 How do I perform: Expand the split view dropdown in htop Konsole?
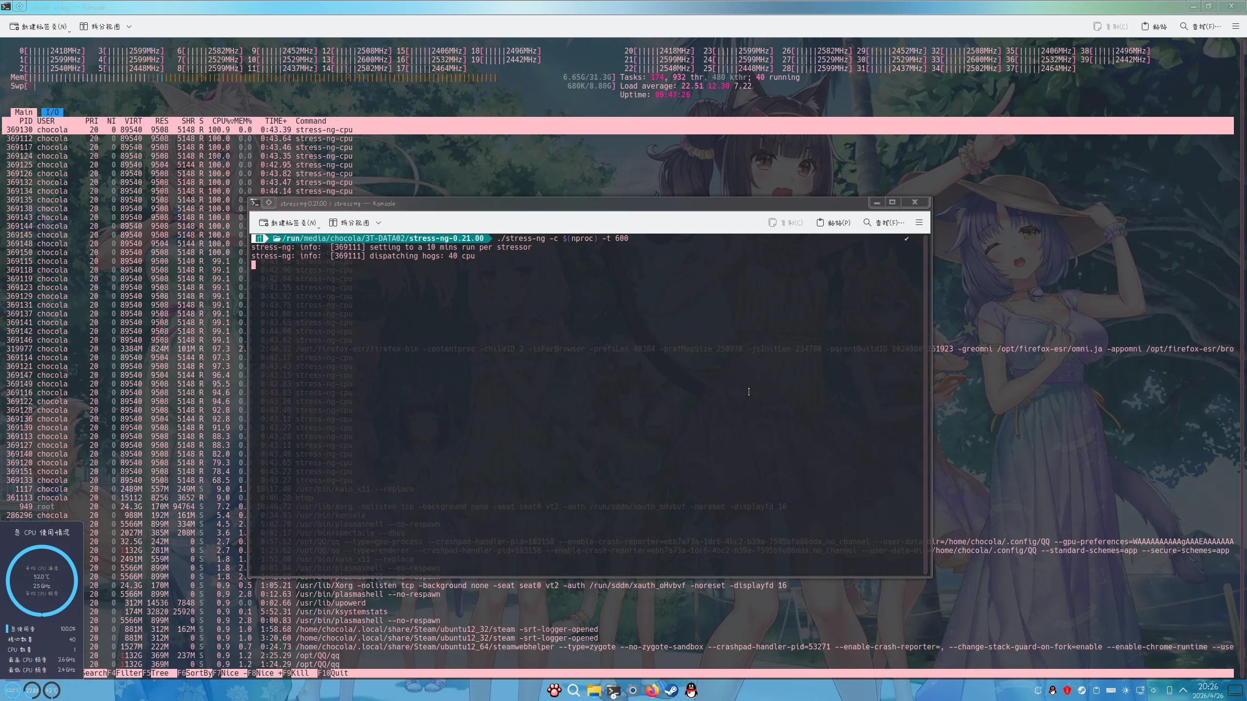tap(129, 27)
